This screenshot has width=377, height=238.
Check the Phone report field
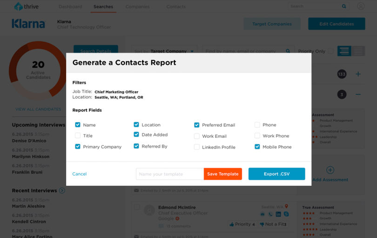tap(257, 125)
